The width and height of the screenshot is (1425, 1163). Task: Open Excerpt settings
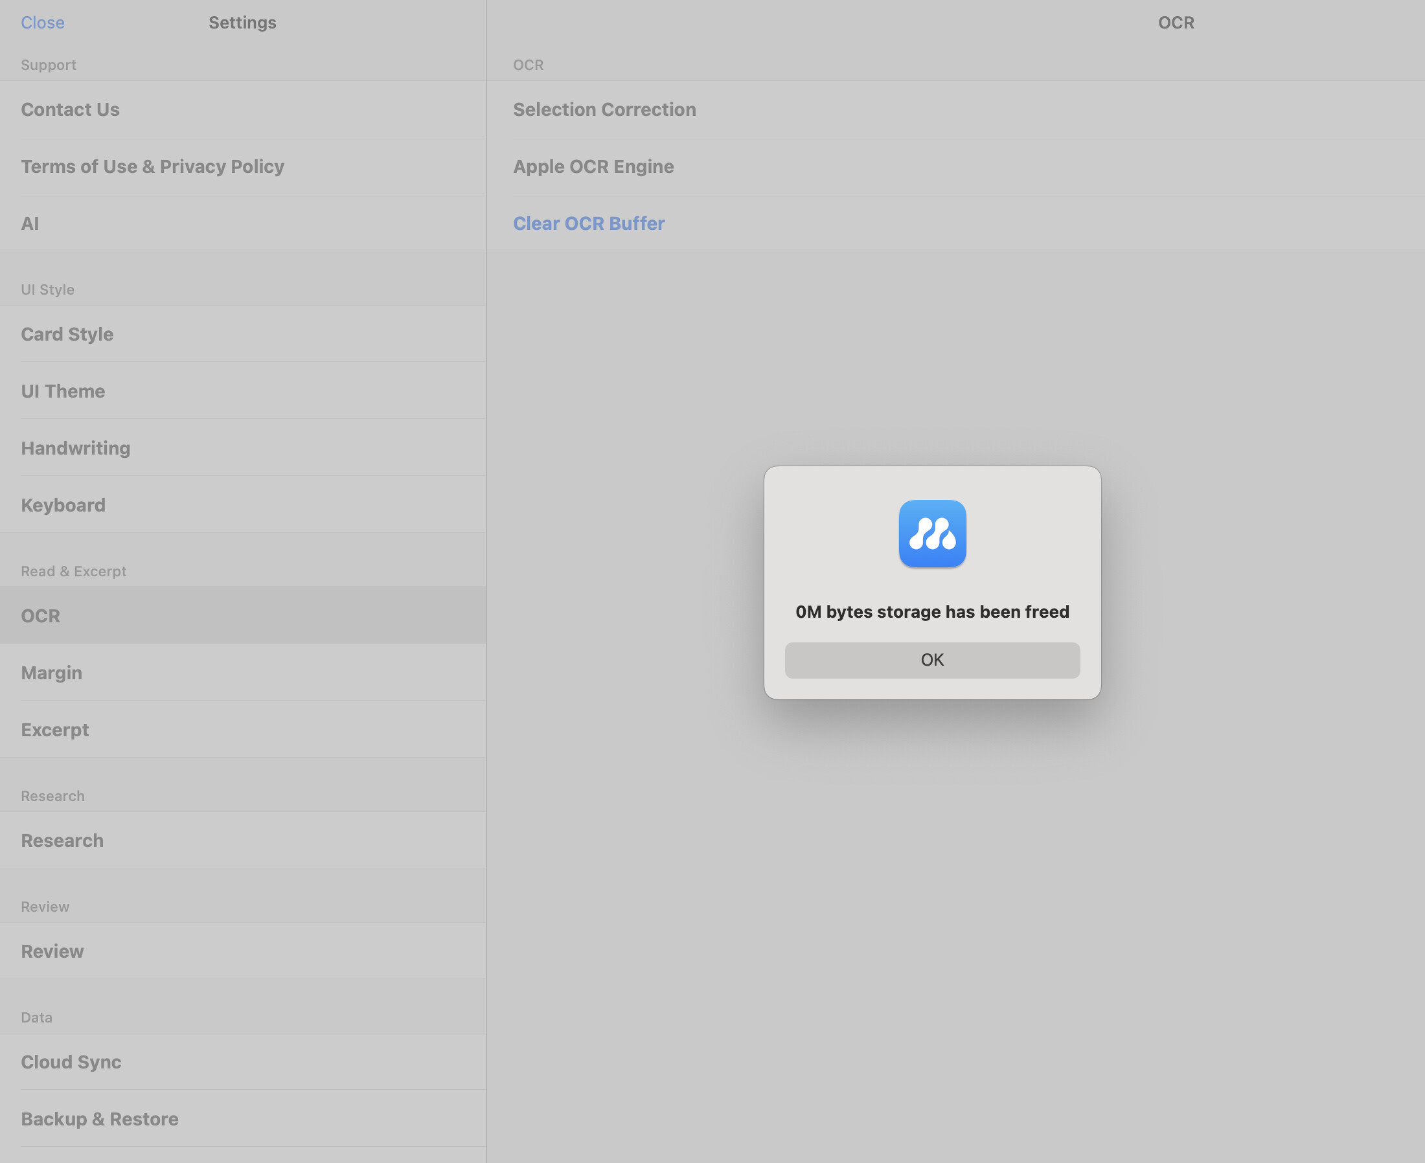tap(55, 730)
